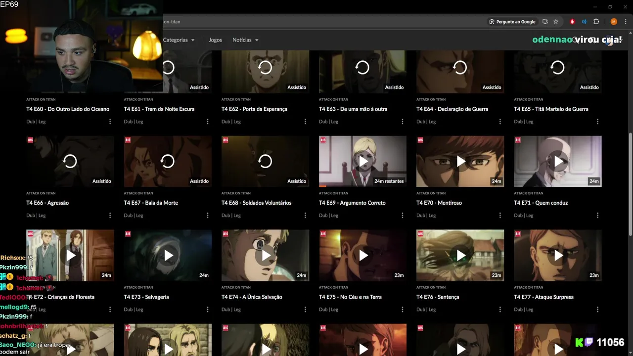Viewport: 633px width, 356px height.
Task: Open title T4 E60 Do Outro Lado do Oceano
Action: (68, 109)
